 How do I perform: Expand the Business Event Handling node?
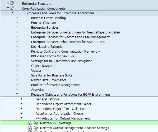point(17,18)
